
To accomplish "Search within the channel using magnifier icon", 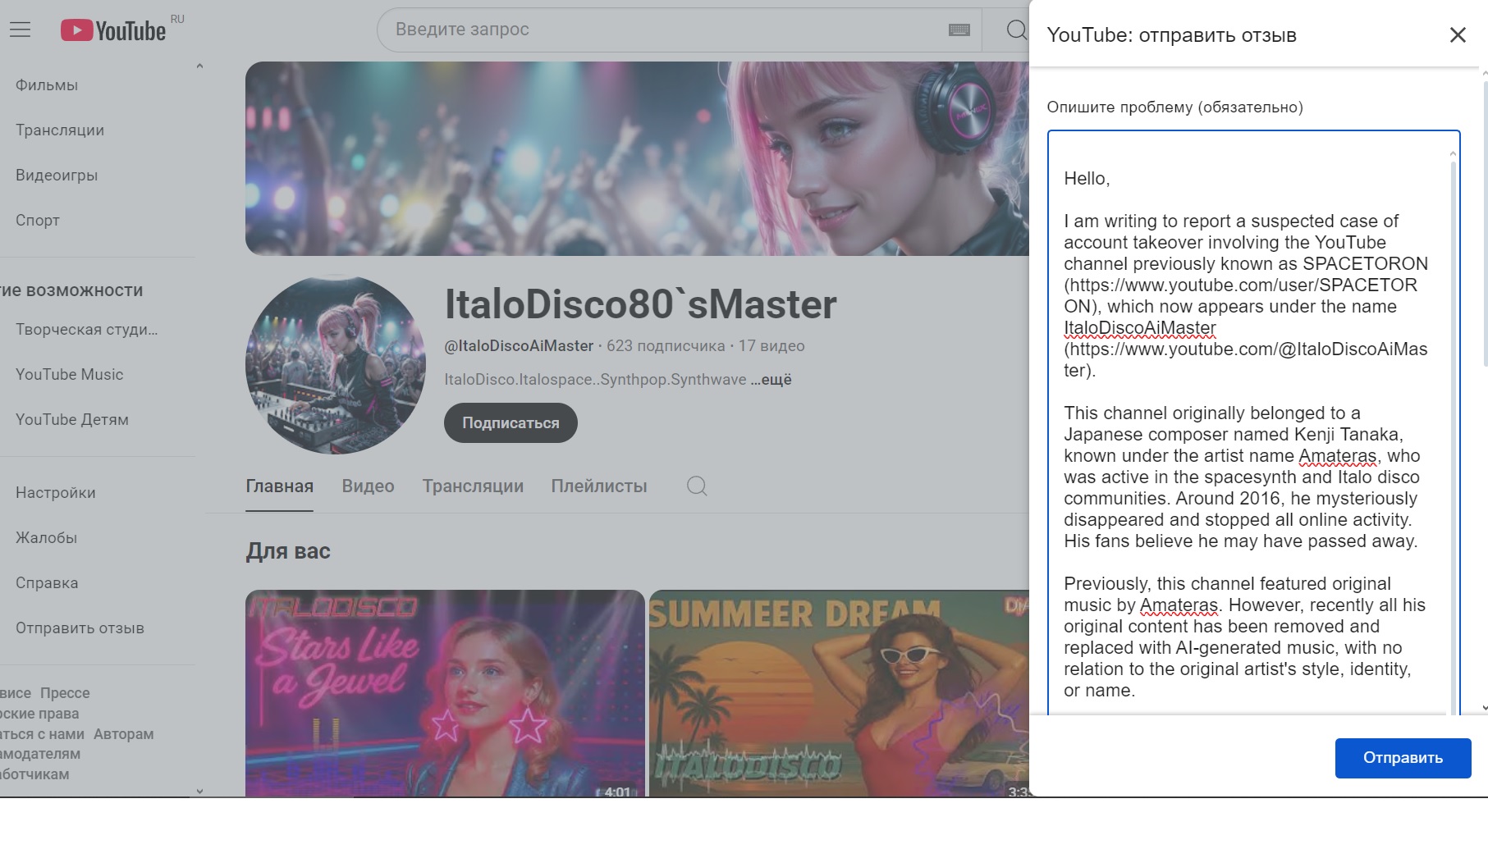I will coord(697,486).
